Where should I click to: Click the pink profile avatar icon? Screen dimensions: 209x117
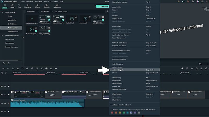pos(198,2)
